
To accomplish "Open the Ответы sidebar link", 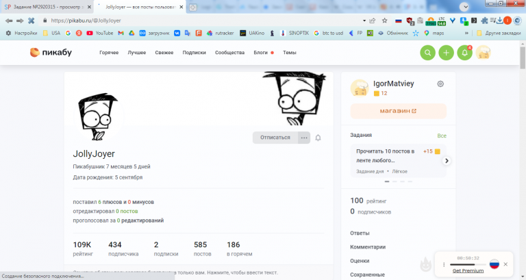I will coord(360,233).
